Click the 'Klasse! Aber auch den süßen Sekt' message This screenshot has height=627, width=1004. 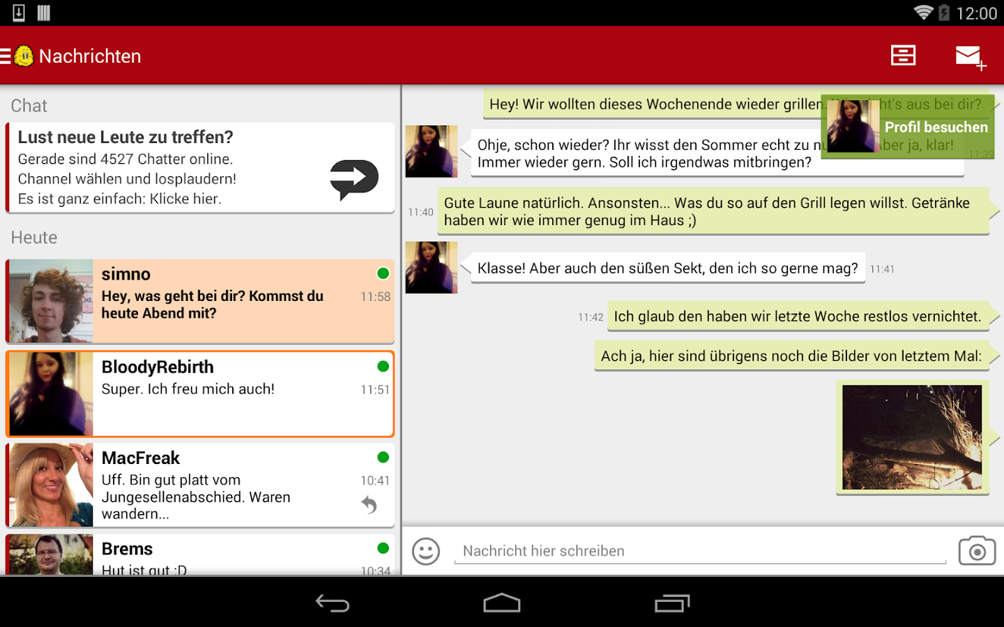click(668, 268)
